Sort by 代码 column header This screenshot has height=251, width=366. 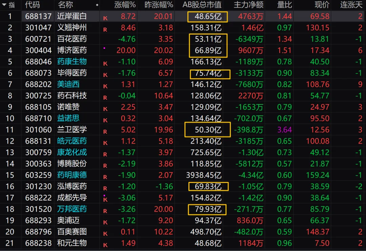33,5
